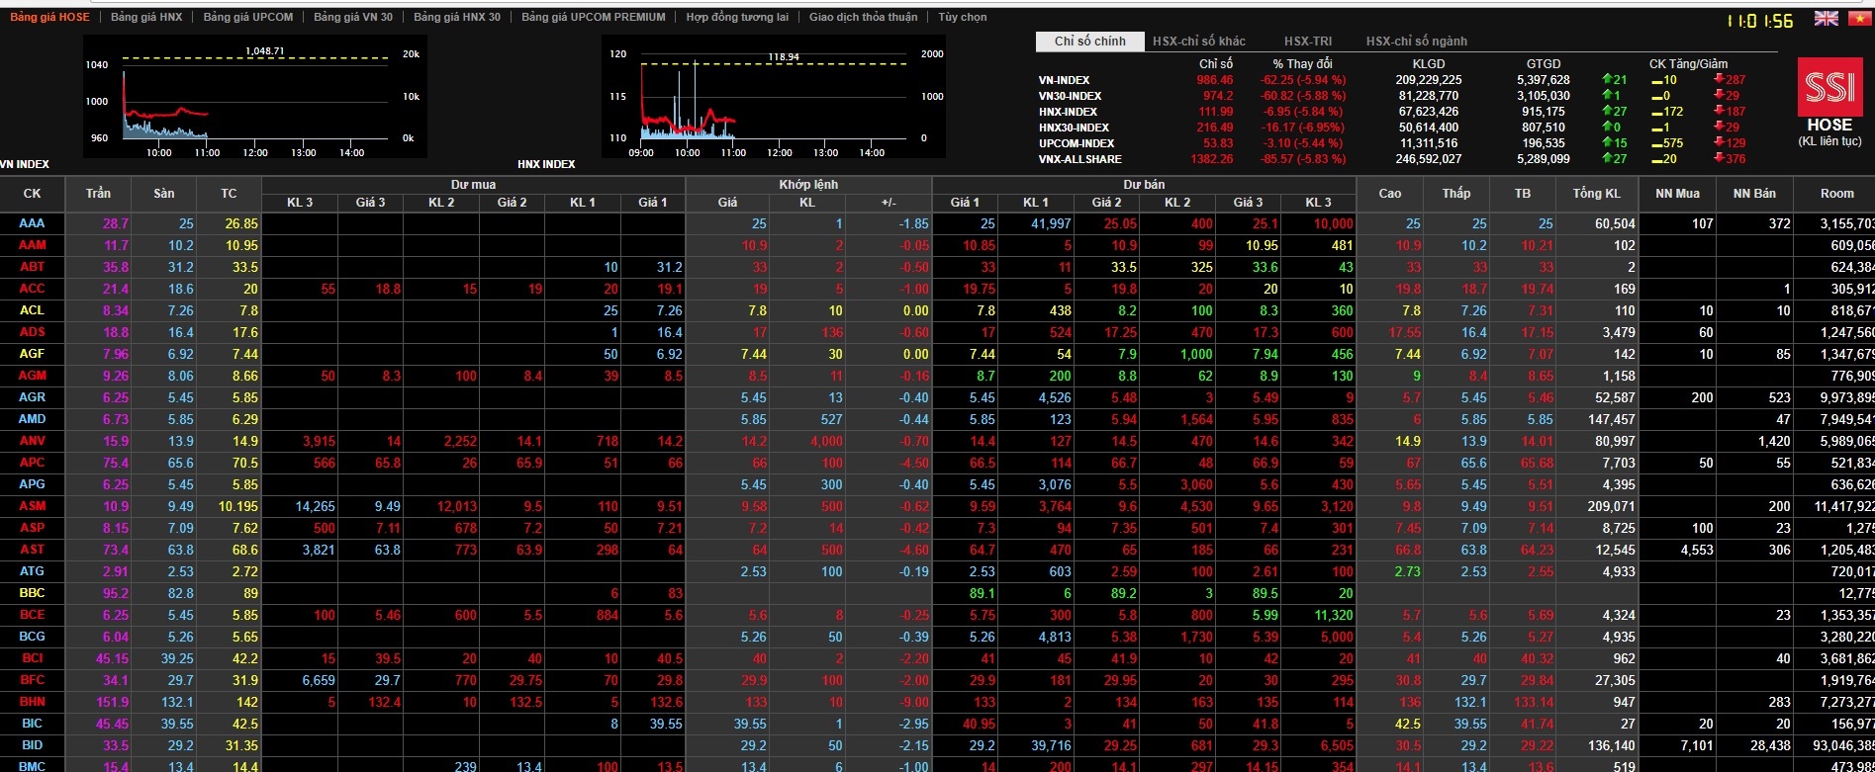
Task: Click the Vietnam flag language icon
Action: [1856, 19]
